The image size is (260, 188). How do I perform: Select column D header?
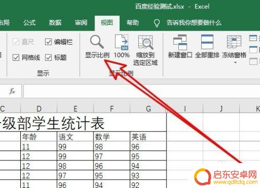tap(39, 109)
